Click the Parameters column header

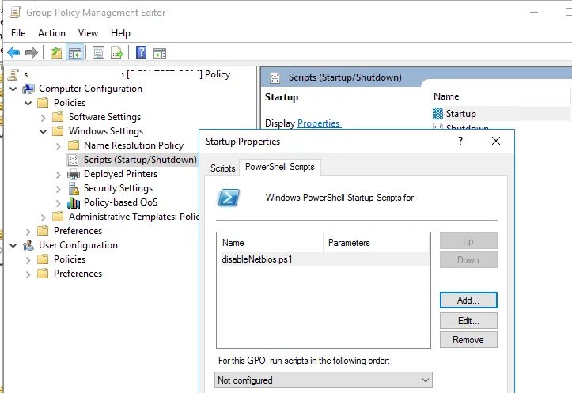pos(376,243)
